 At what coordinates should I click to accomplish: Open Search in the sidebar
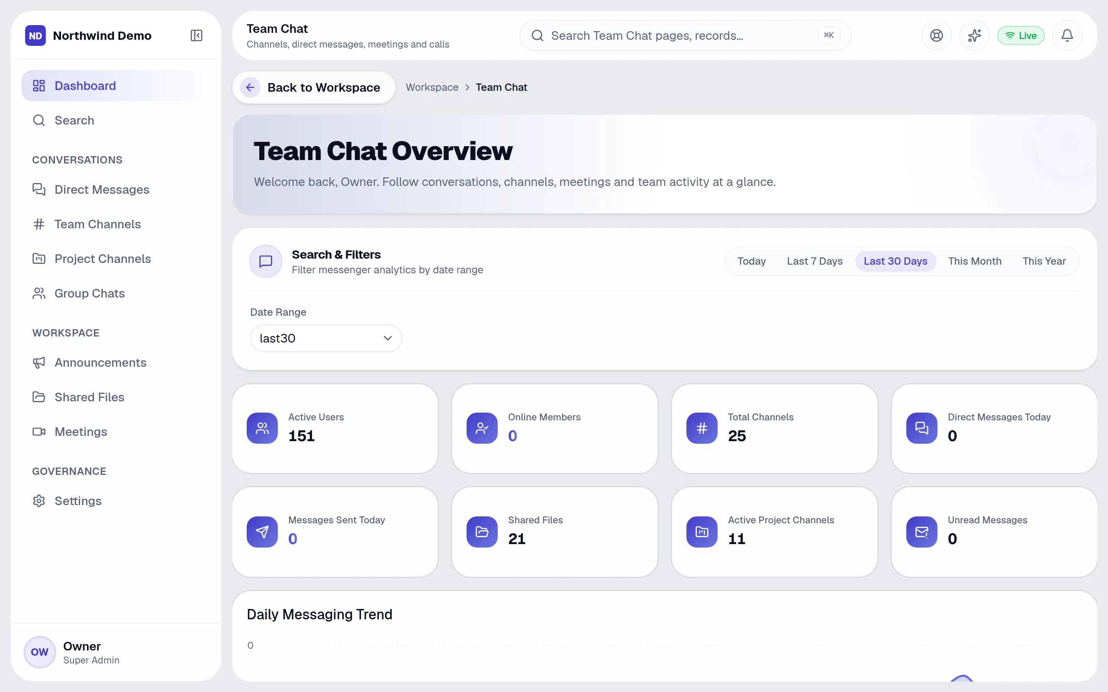[x=117, y=120]
